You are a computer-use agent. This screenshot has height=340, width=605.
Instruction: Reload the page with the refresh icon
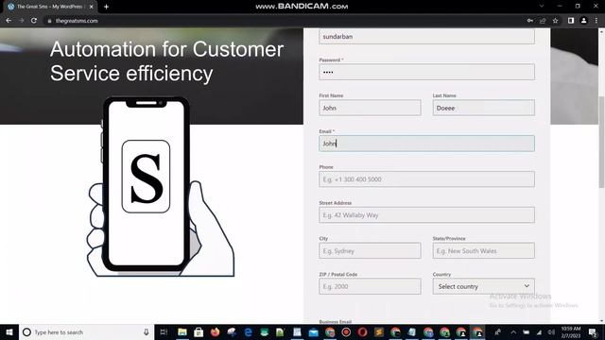[x=34, y=21]
